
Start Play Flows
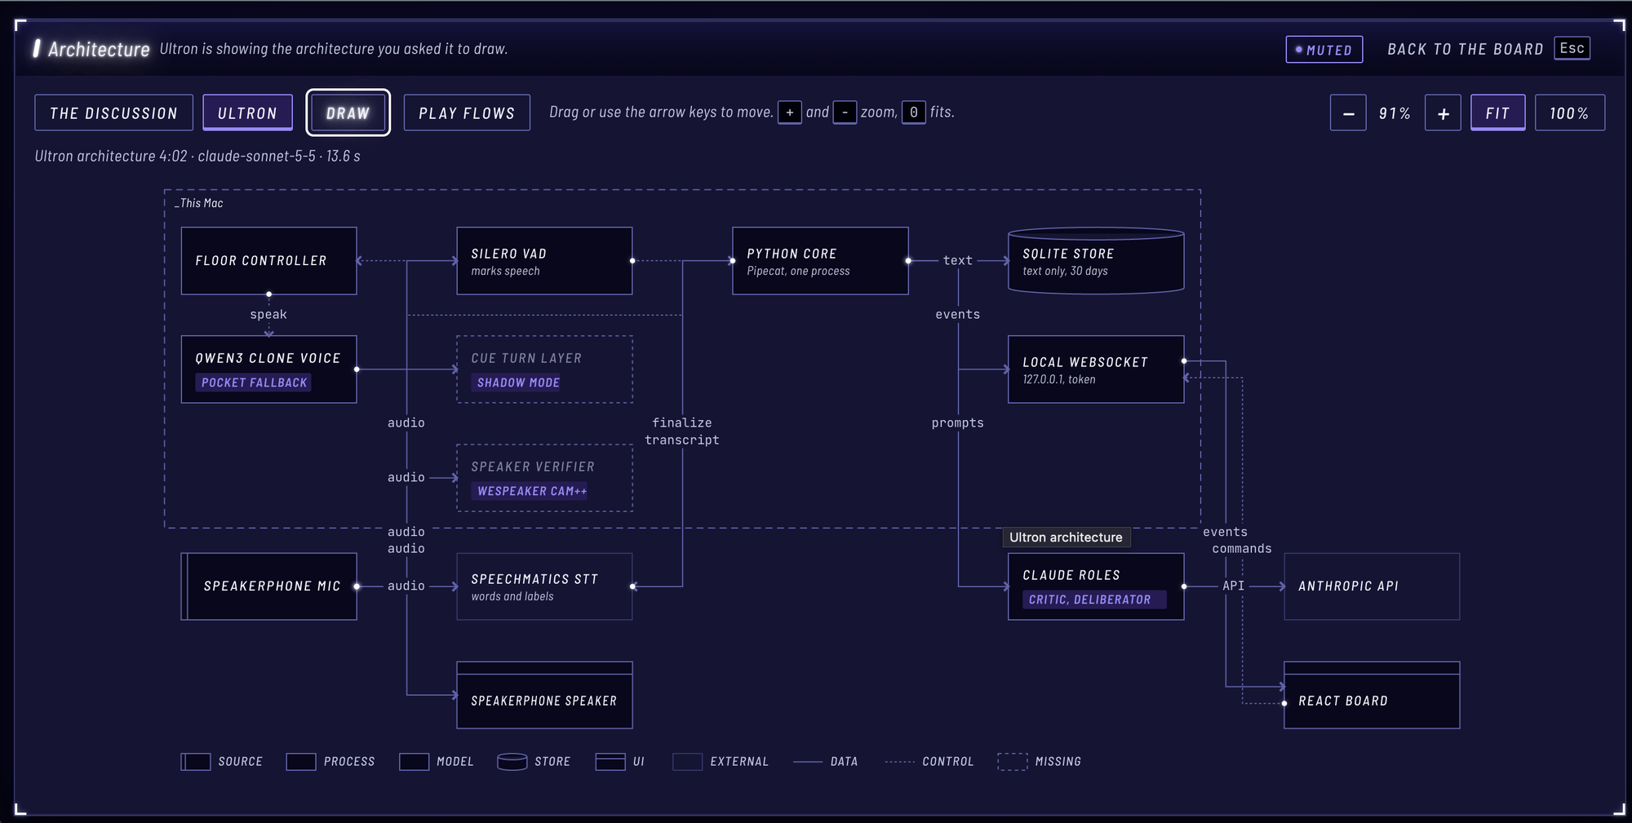[467, 113]
